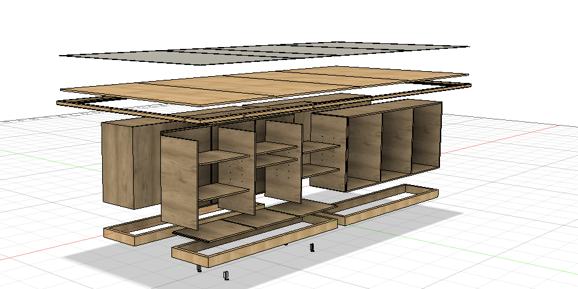
Task: Select the leveling foot on the right
Action: pos(312,248)
